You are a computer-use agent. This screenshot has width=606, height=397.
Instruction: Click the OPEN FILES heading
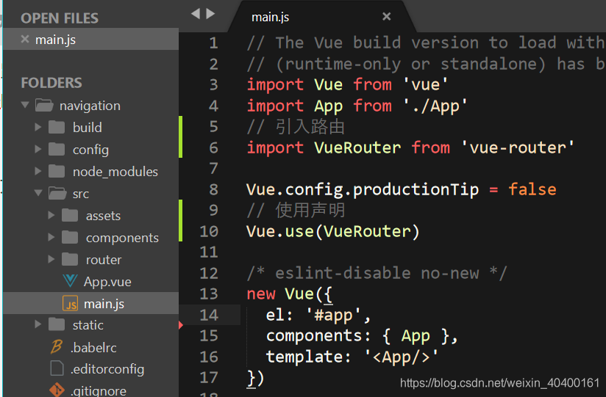(60, 18)
